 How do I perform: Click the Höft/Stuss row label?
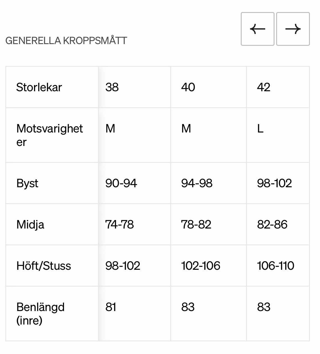(44, 266)
